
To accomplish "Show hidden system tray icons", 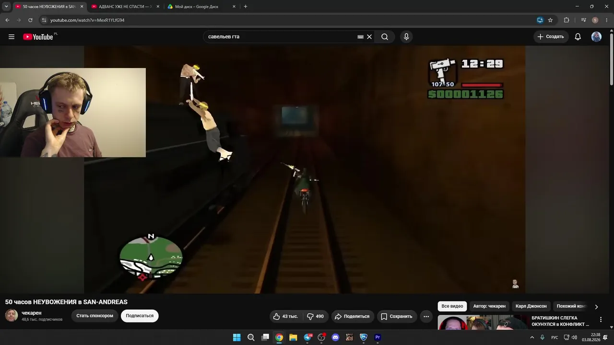I will click(532, 337).
